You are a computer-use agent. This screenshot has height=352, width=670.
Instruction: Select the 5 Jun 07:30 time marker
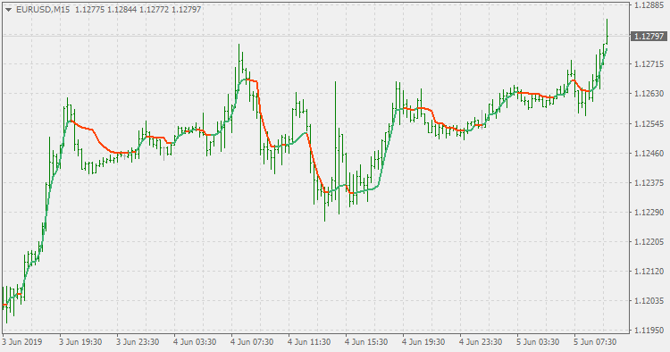[595, 342]
